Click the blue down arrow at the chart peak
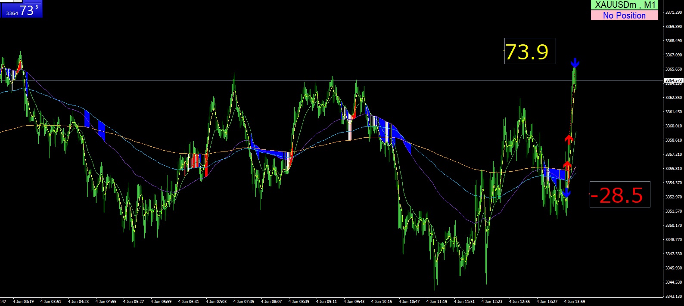The height and width of the screenshot is (306, 684). pyautogui.click(x=575, y=63)
